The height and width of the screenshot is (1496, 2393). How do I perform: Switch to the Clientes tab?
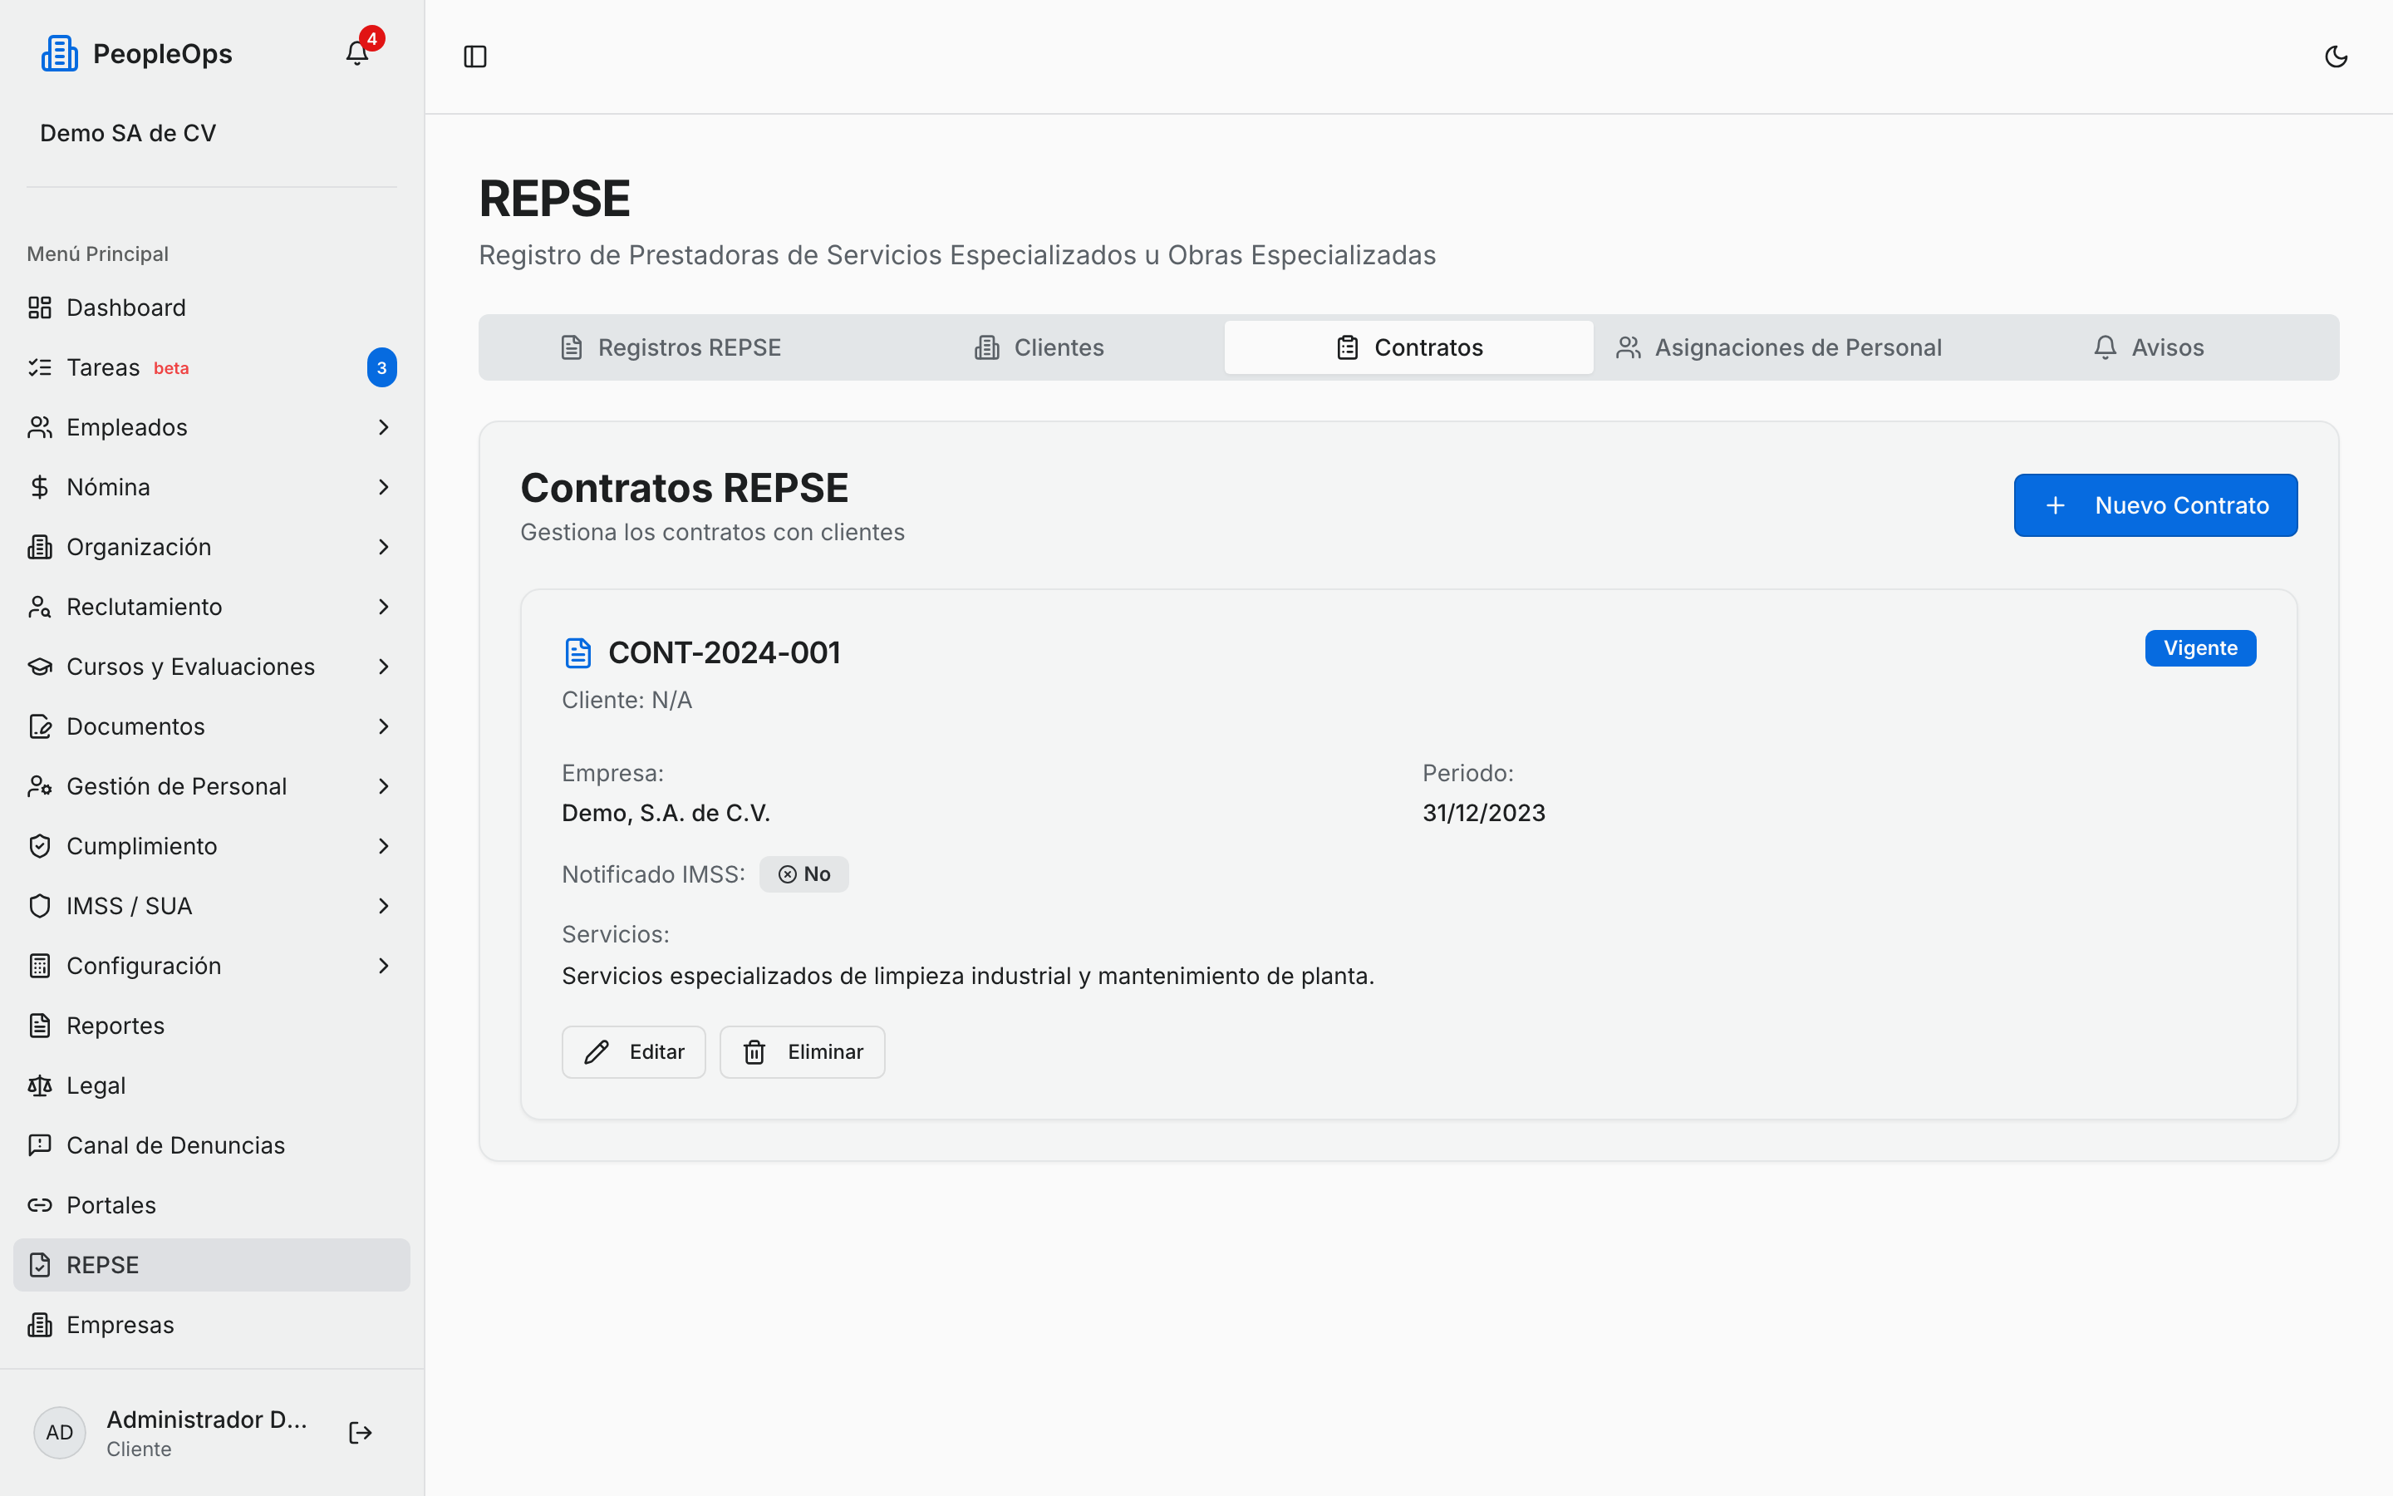(x=1039, y=347)
